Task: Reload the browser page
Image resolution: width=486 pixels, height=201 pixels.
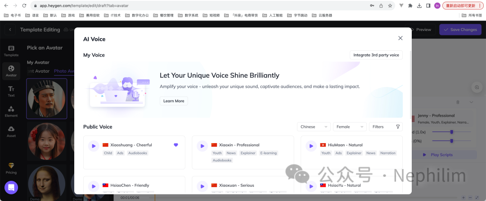Action: coord(24,5)
